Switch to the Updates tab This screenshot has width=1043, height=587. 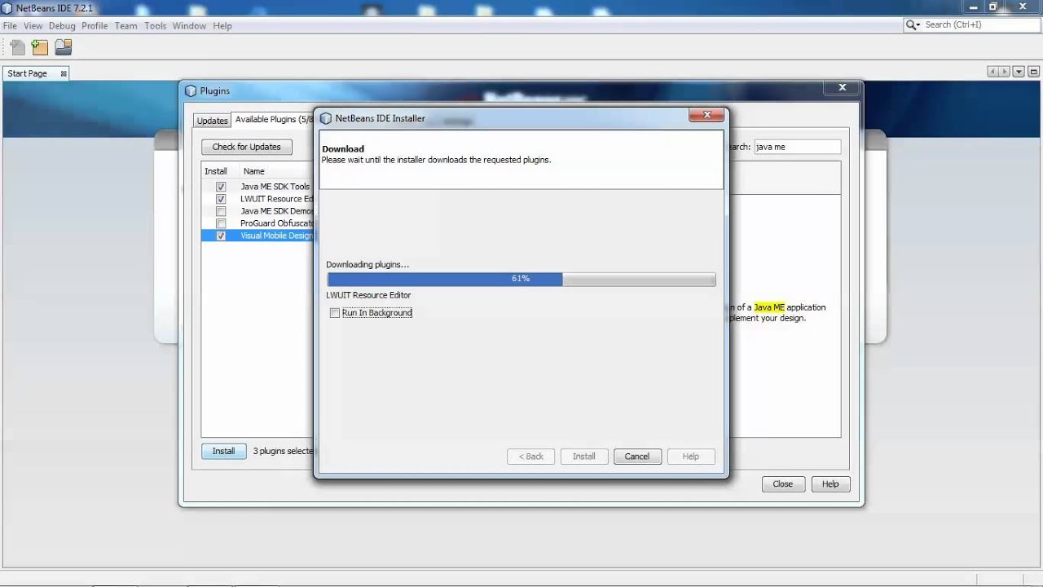(212, 121)
